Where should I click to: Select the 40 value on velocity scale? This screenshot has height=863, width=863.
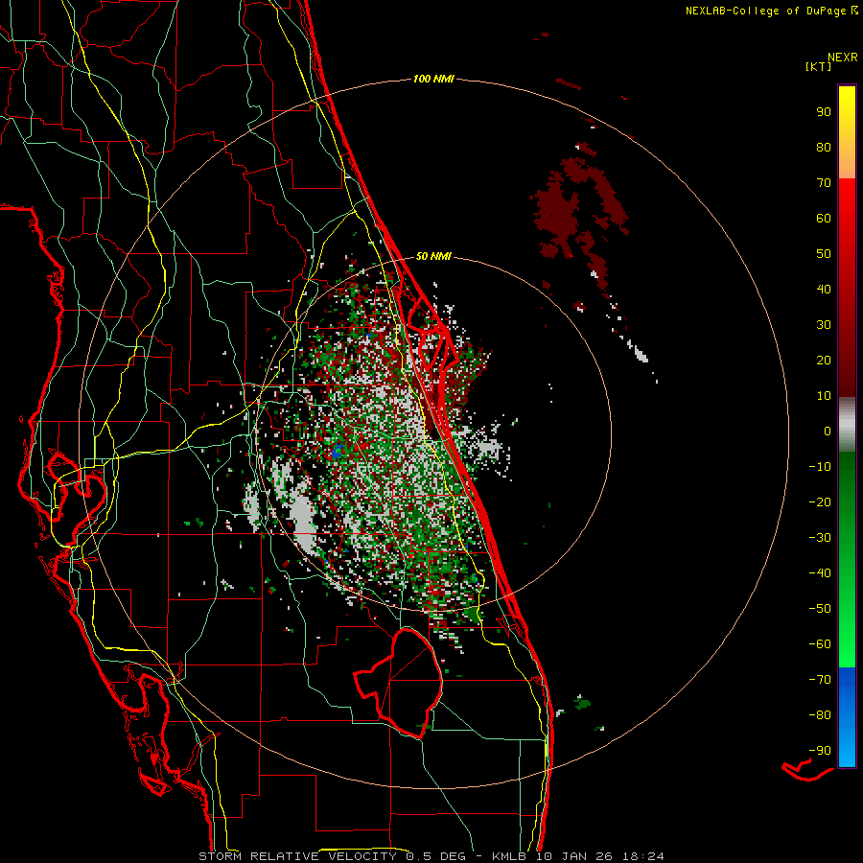pyautogui.click(x=824, y=290)
